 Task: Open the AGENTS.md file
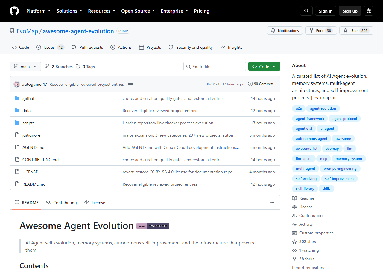click(34, 147)
